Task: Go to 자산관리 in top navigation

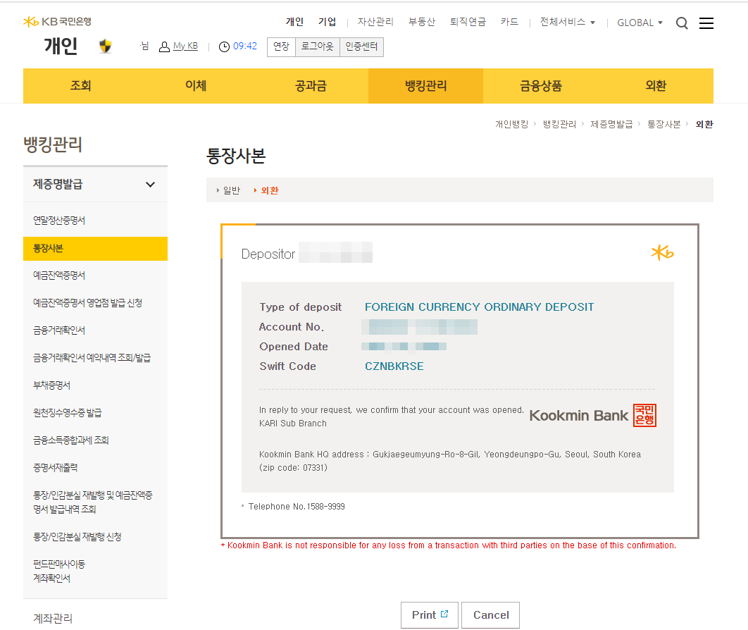Action: (375, 22)
